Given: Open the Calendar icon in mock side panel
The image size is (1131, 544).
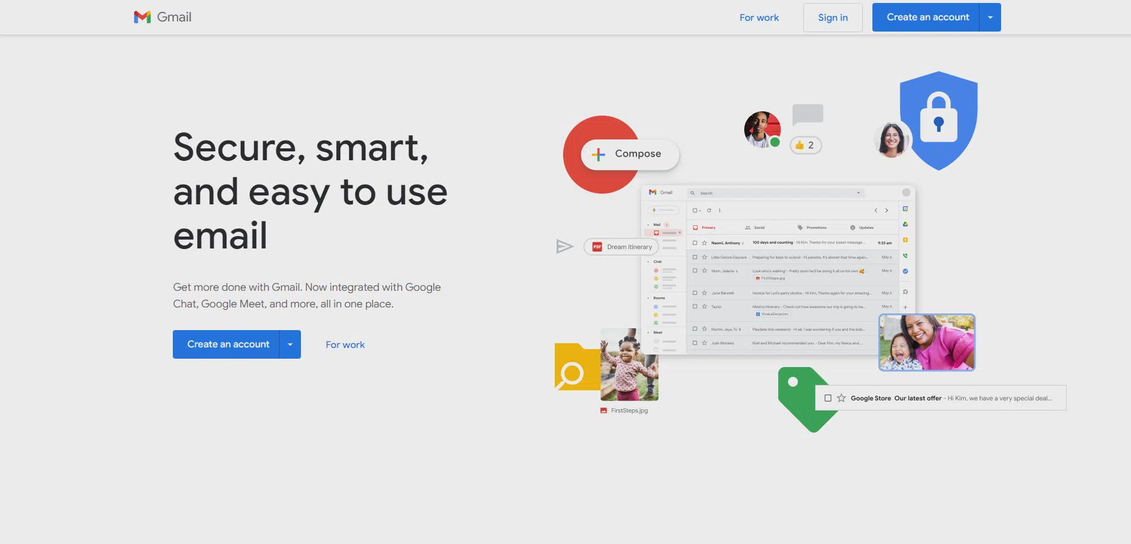Looking at the screenshot, I should pyautogui.click(x=905, y=209).
